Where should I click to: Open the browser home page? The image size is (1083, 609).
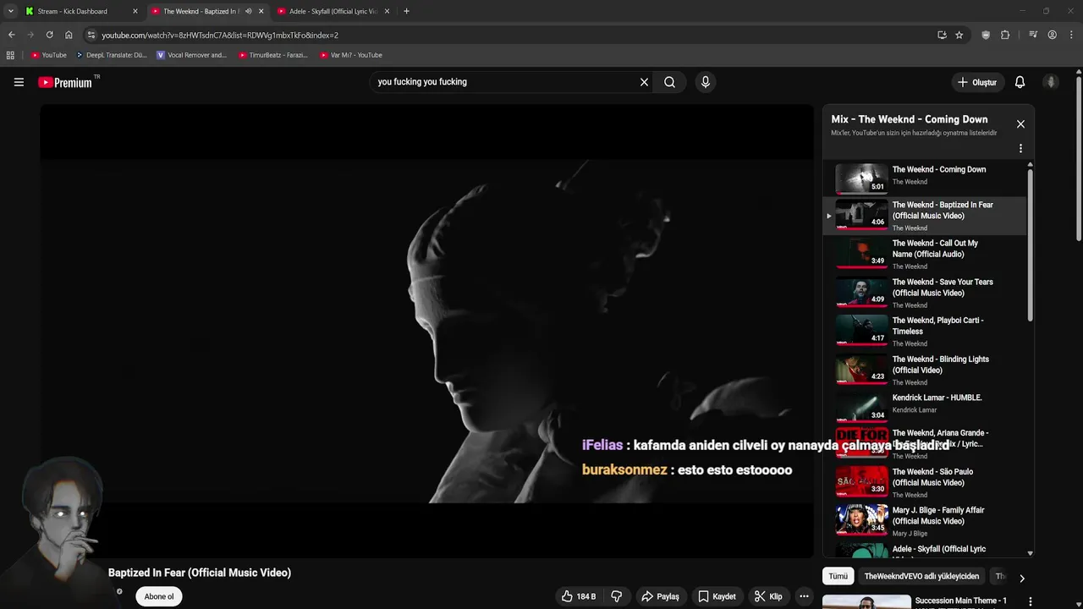[x=69, y=35]
